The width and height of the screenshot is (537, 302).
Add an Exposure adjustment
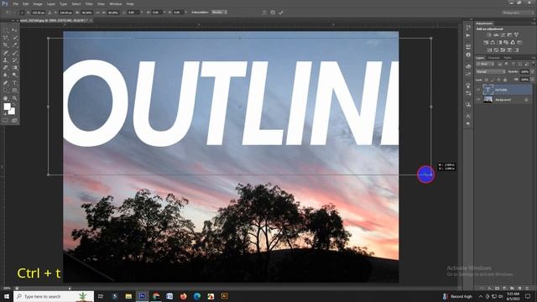coord(509,35)
